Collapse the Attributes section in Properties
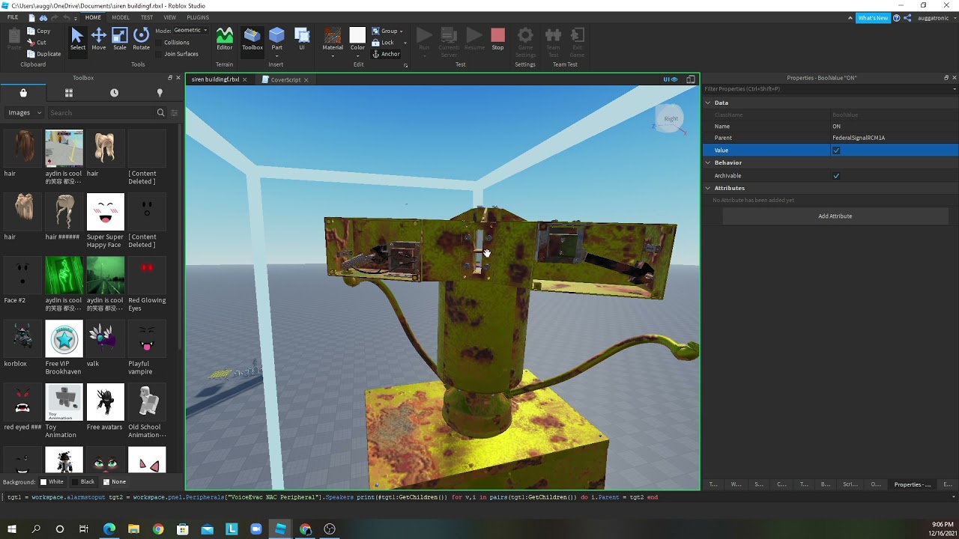Viewport: 959px width, 539px height. click(x=708, y=188)
